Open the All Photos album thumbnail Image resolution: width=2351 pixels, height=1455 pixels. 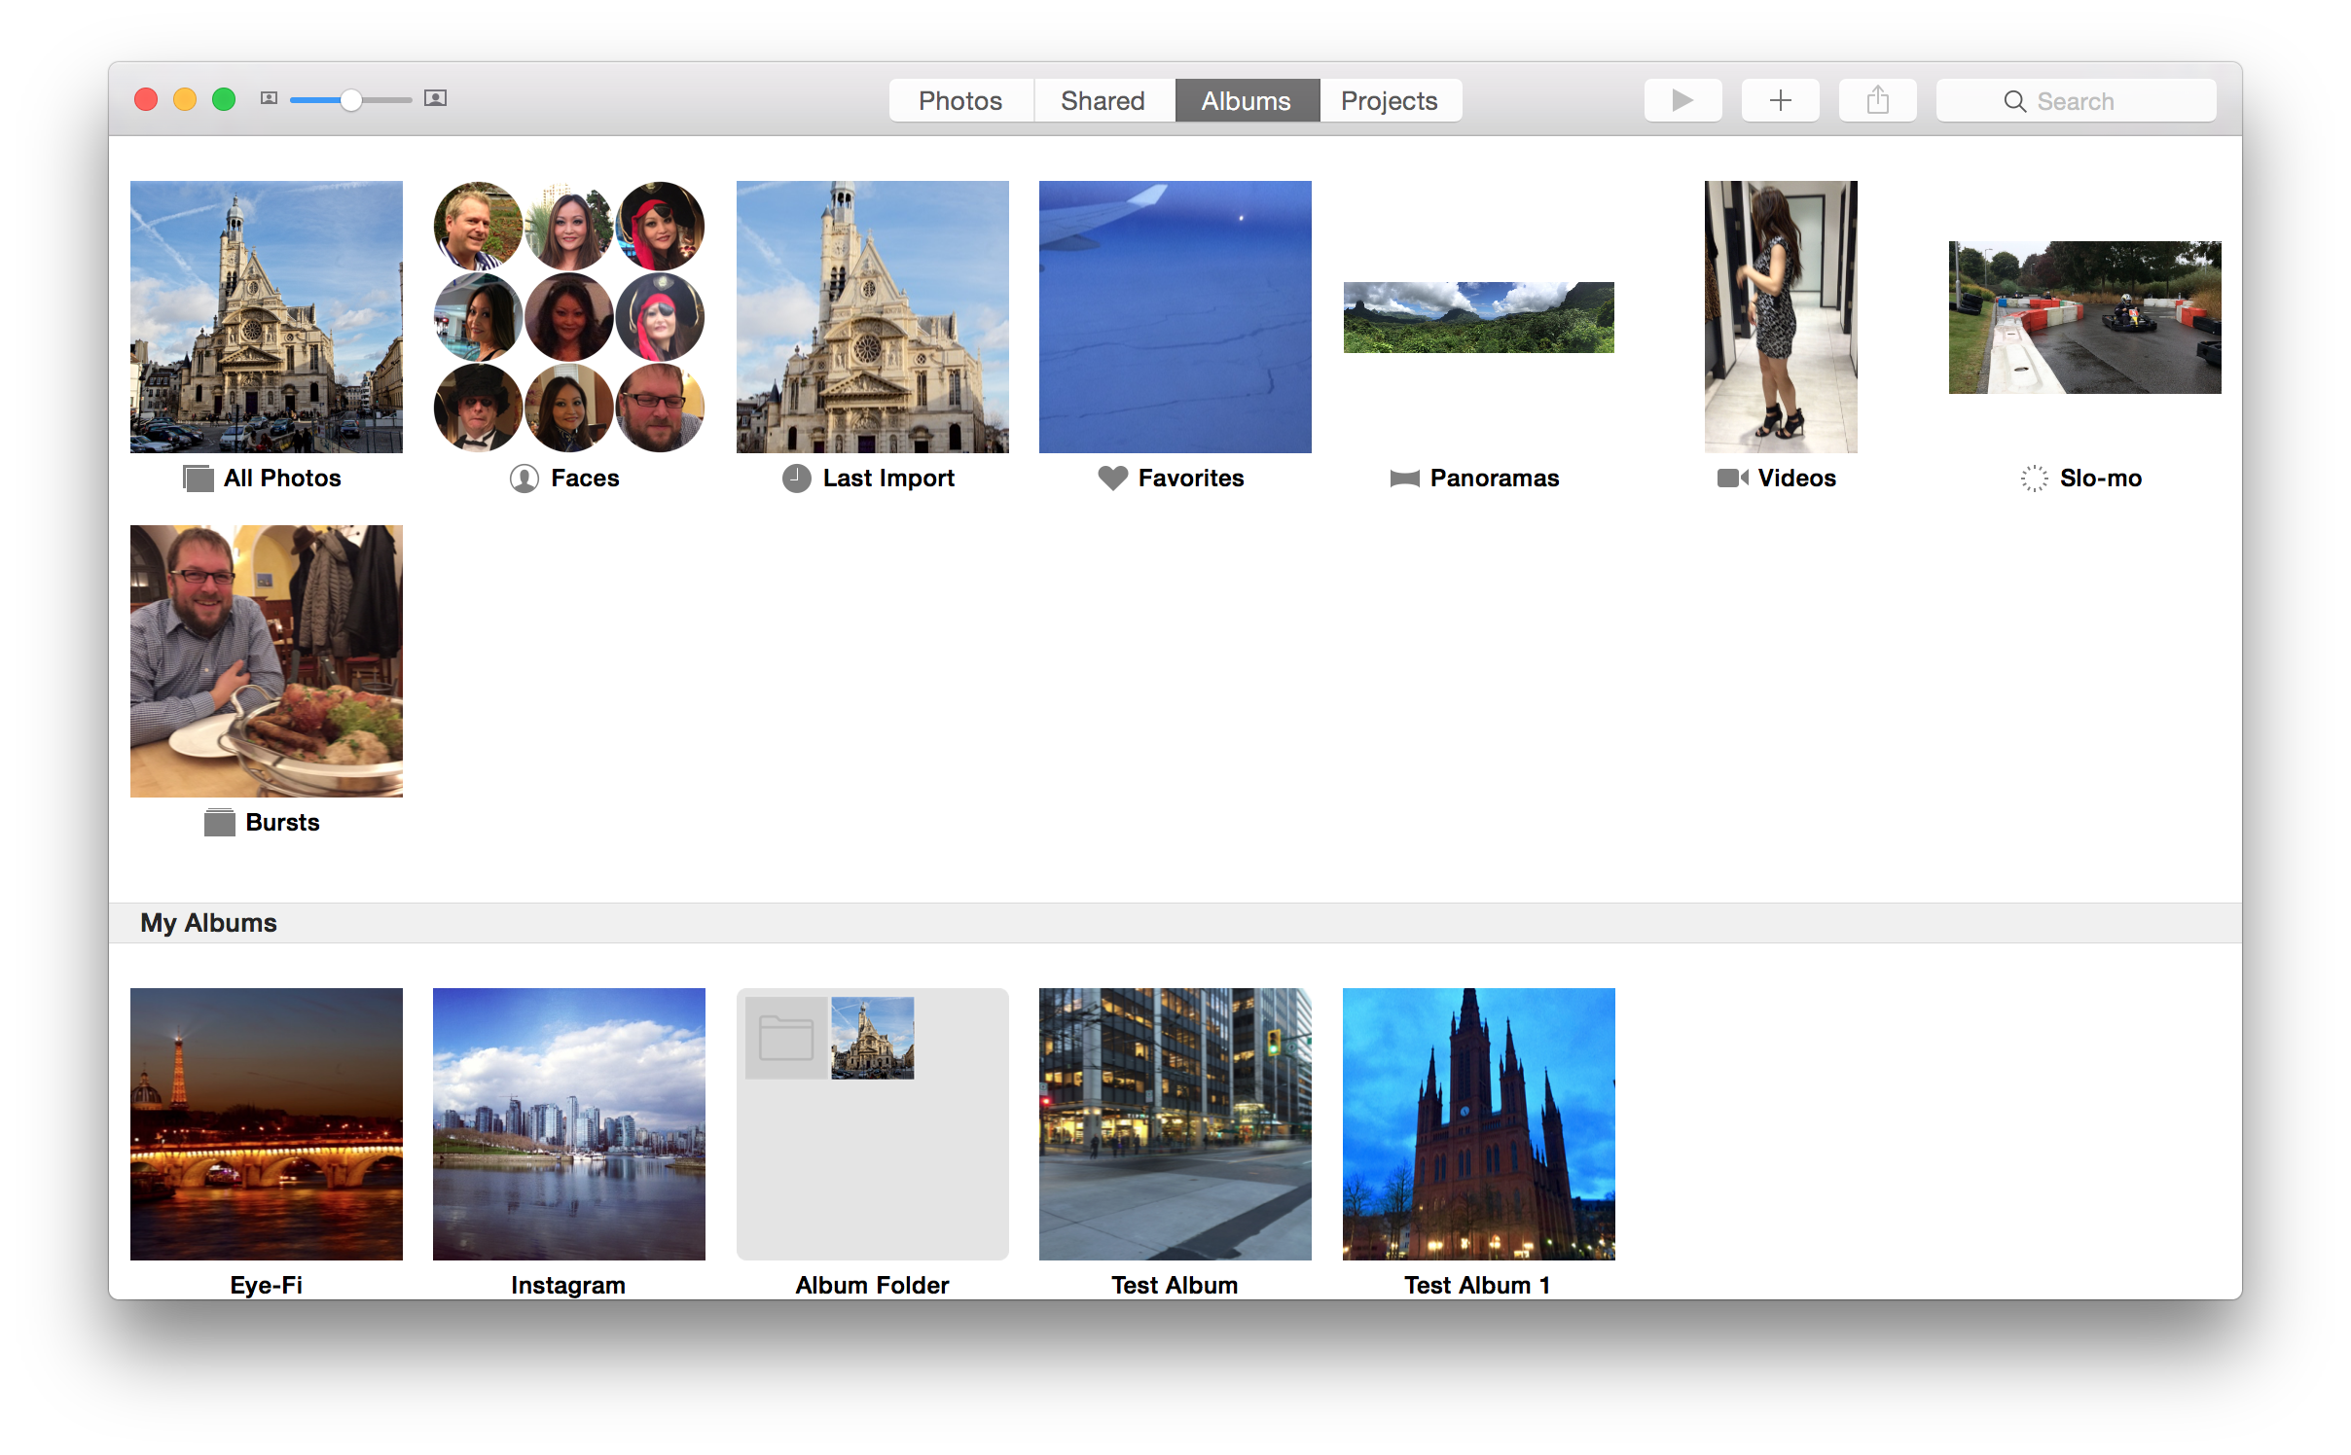click(267, 317)
